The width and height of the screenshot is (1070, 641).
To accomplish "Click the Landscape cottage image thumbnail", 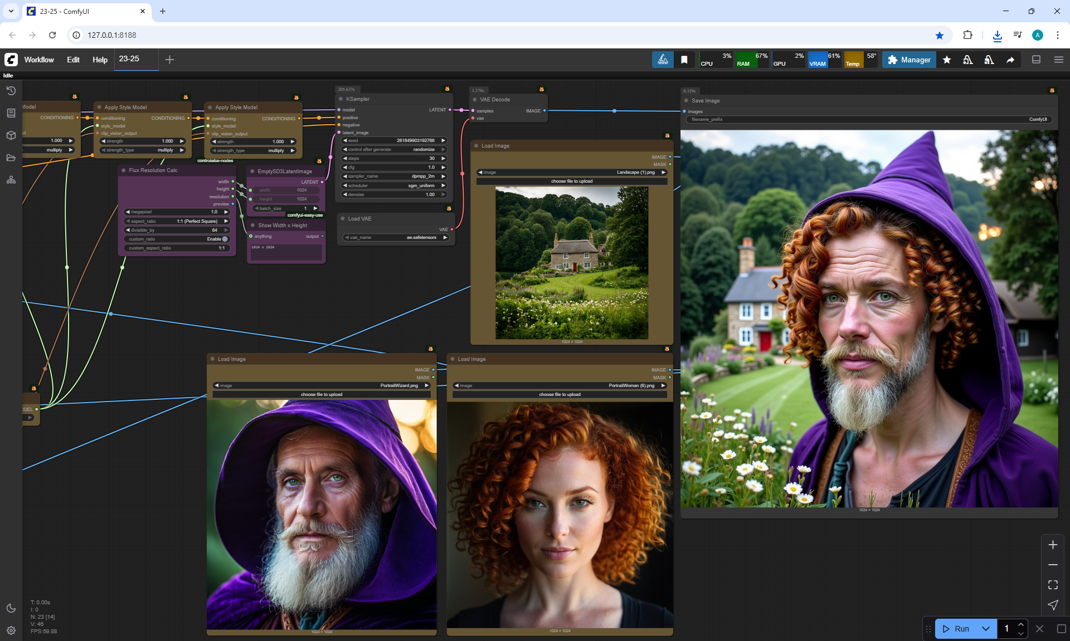I will pos(572,262).
